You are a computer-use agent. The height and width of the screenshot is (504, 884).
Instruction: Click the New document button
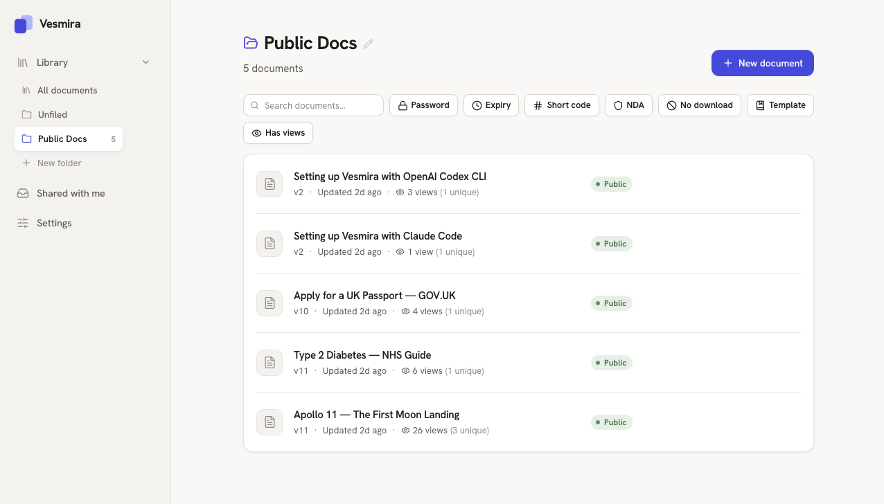[x=763, y=63]
